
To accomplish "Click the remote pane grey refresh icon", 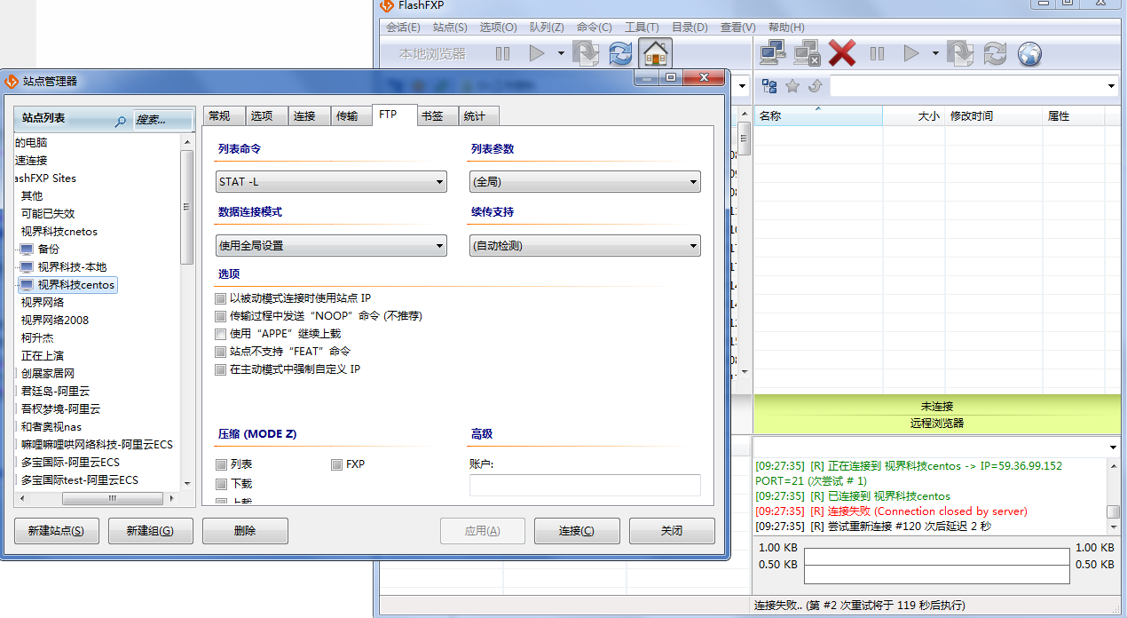I will [x=995, y=53].
